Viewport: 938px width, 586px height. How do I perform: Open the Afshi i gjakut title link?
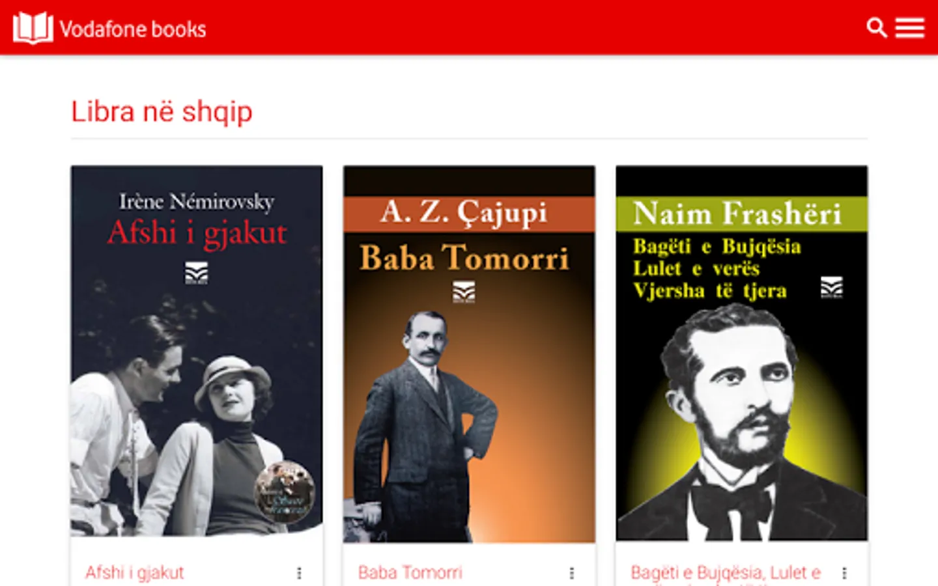(x=135, y=573)
